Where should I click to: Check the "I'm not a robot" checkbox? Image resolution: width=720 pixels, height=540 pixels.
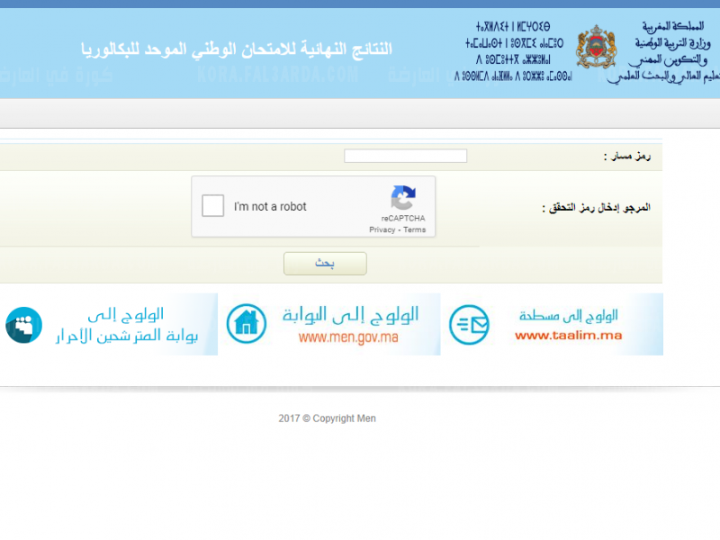point(213,206)
